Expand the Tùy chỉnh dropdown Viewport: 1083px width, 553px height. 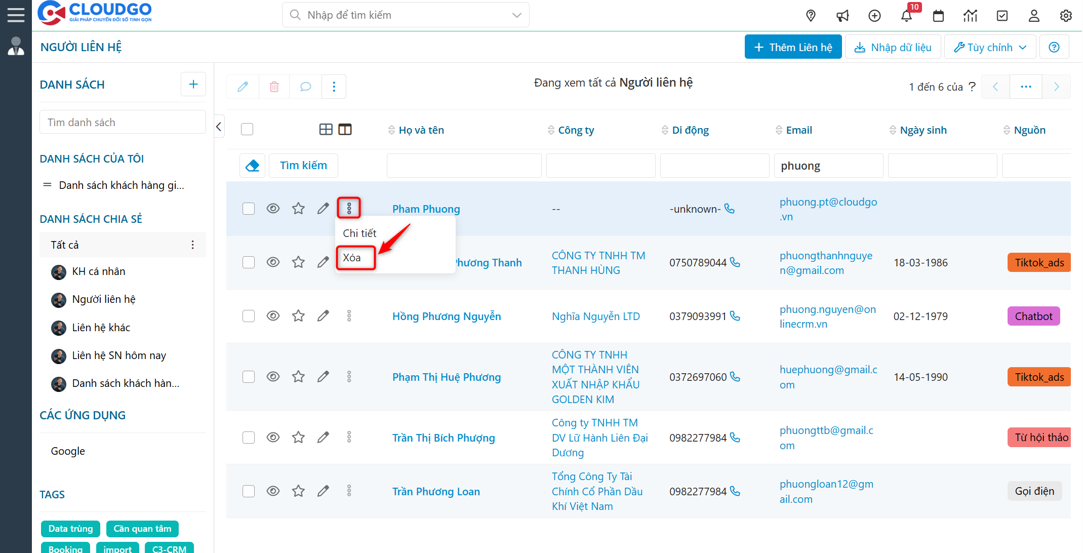(x=990, y=47)
